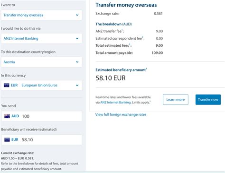Viewport: 225px width, 173px height.
Task: Click the 58.10 EUR estimated amount text
Action: pos(111,78)
